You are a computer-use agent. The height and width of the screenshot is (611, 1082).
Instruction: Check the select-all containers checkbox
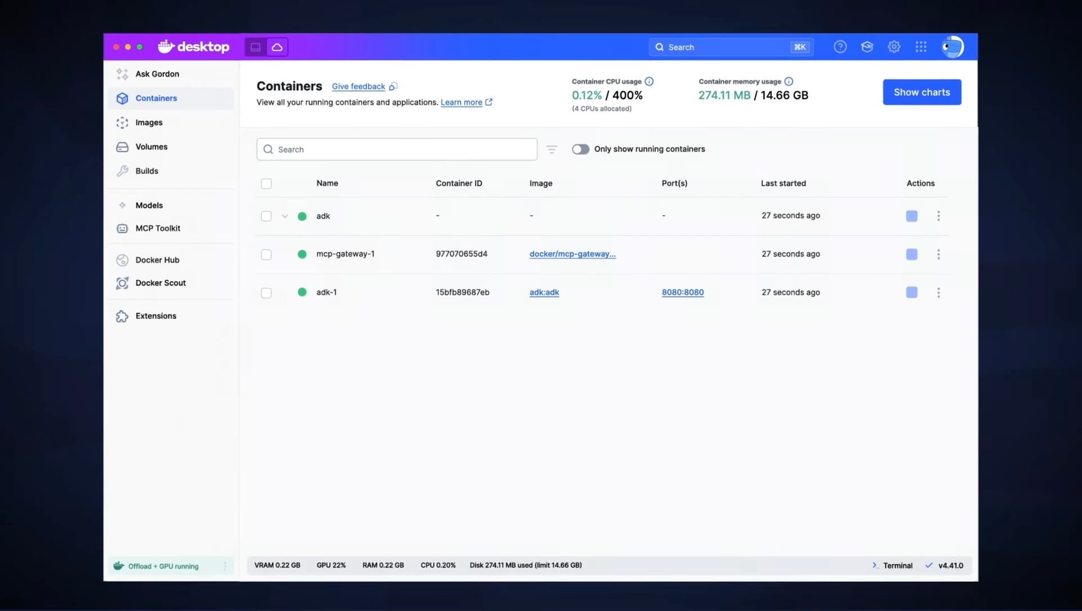[x=266, y=184]
